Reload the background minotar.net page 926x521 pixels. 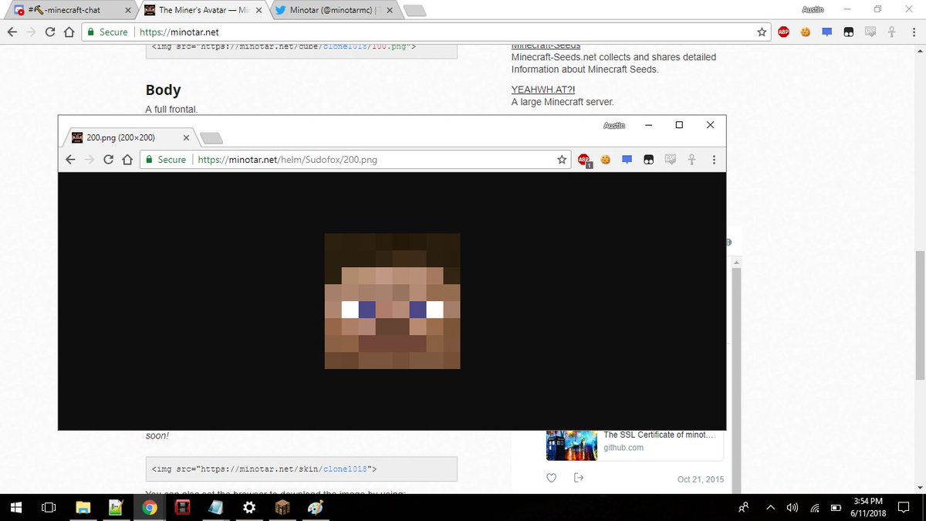pyautogui.click(x=50, y=32)
